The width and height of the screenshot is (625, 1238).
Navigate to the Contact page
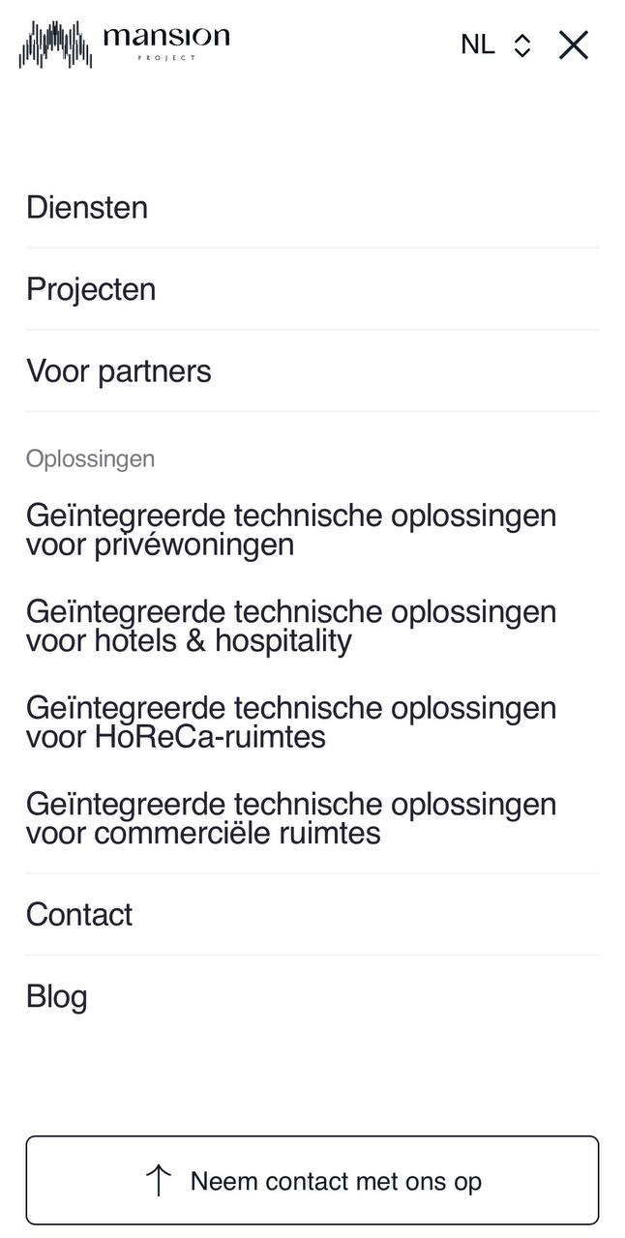[x=79, y=914]
